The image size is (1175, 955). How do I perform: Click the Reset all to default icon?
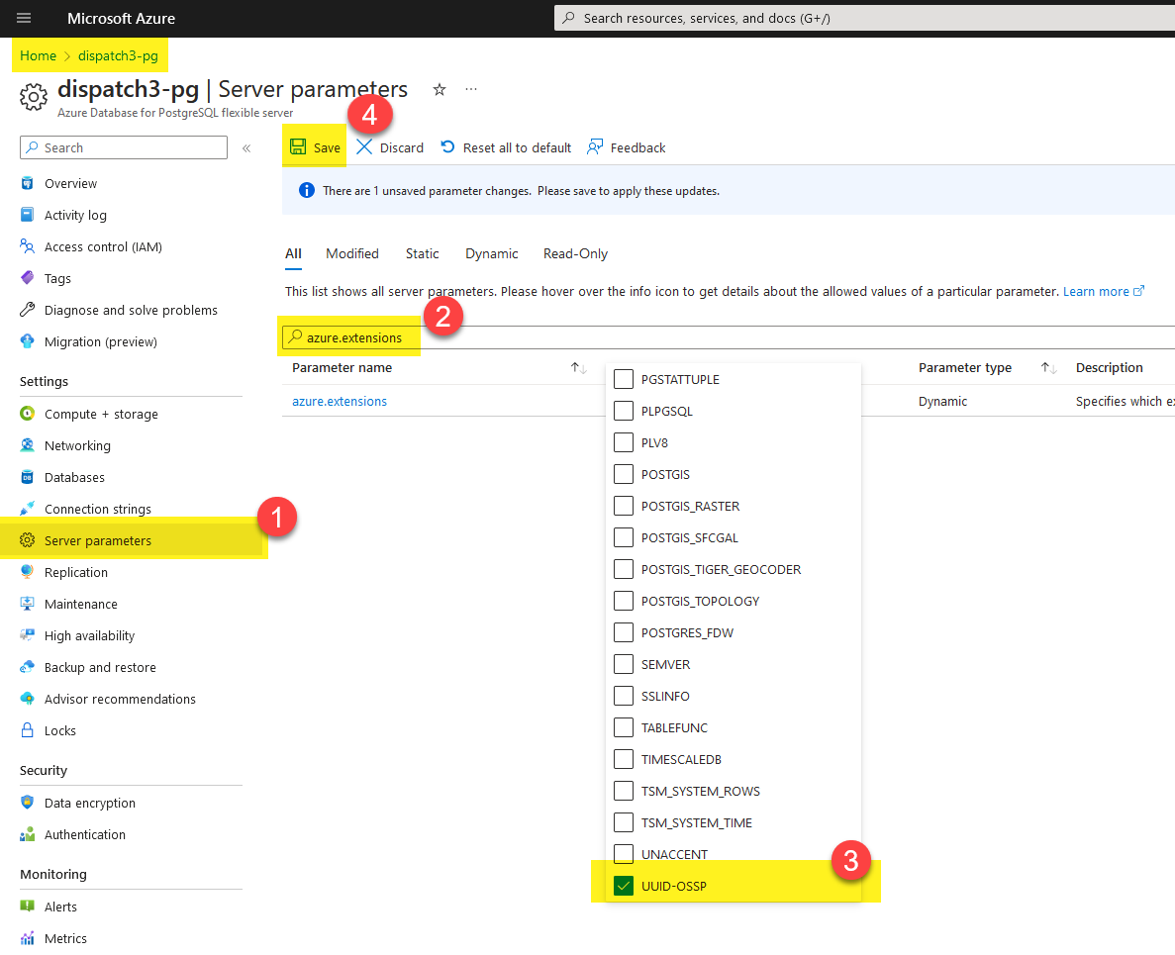[447, 147]
